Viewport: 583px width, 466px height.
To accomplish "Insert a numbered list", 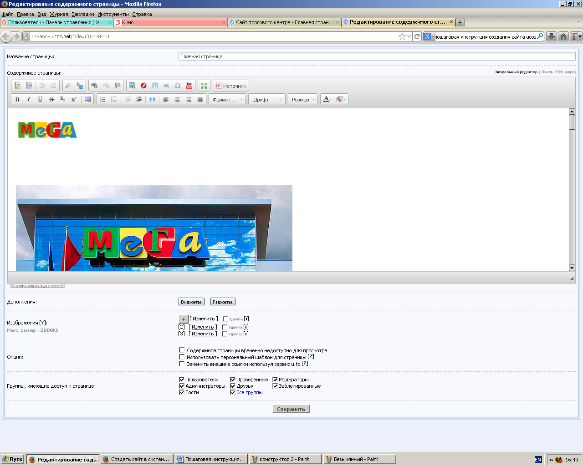I will click(102, 99).
